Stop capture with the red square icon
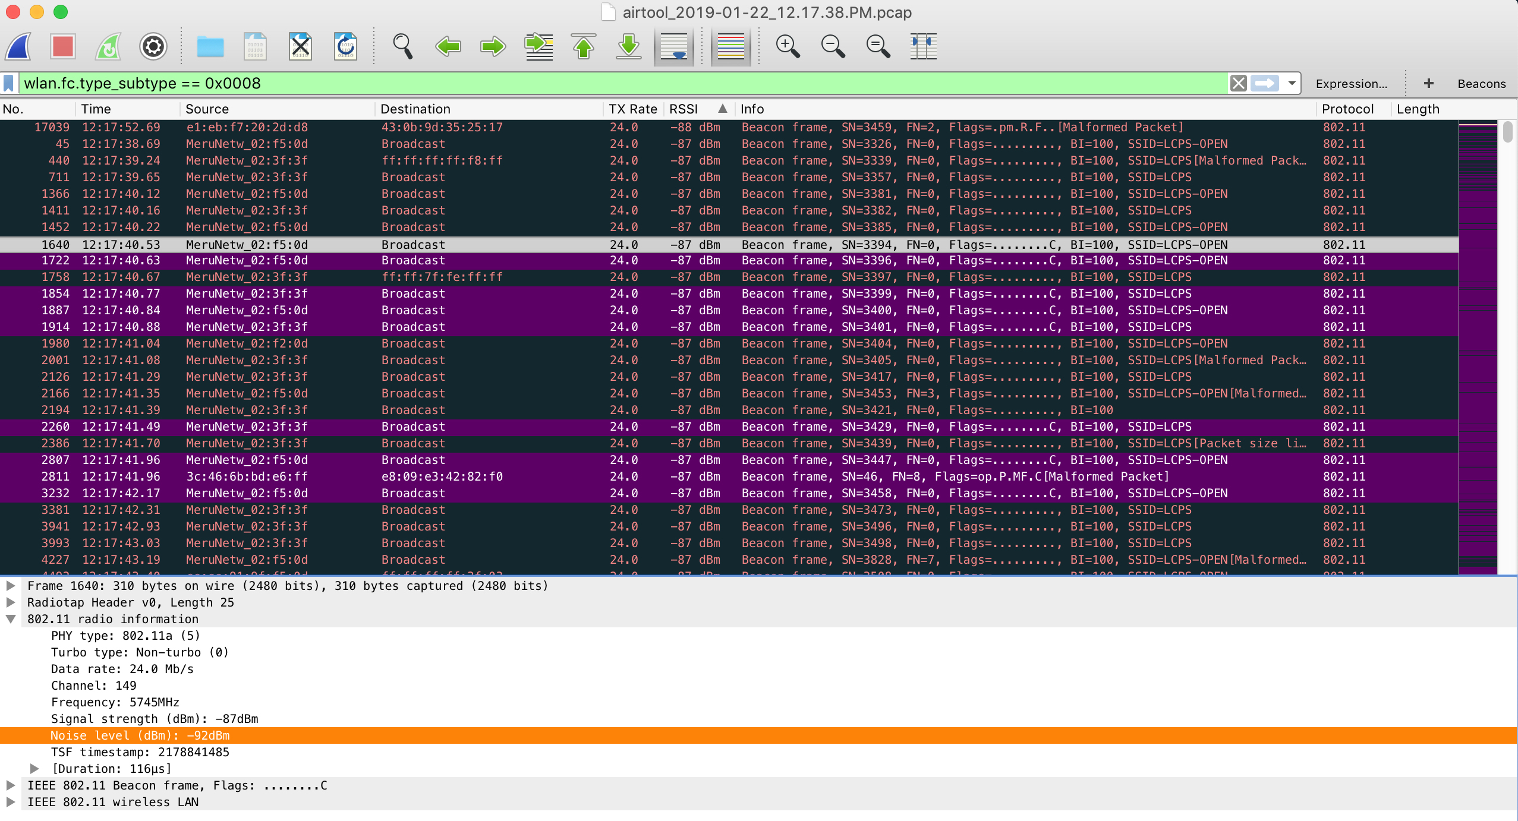Image resolution: width=1518 pixels, height=821 pixels. pos(63,46)
